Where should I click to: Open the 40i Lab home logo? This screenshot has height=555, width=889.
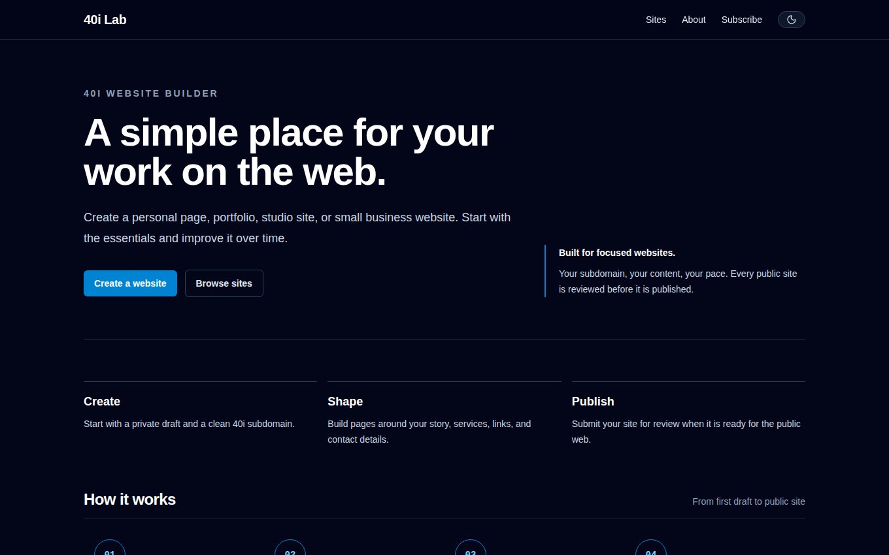point(105,20)
